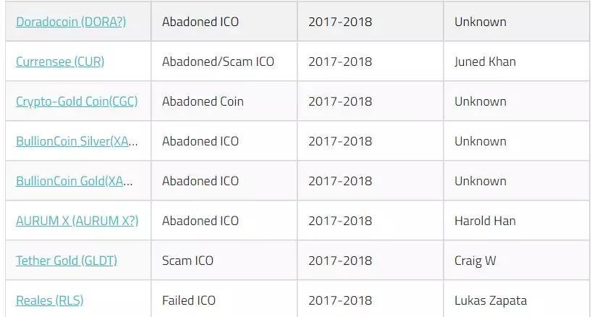Viewport: 592px width, 317px height.
Task: Select the Juned Khan cell
Action: [x=485, y=62]
